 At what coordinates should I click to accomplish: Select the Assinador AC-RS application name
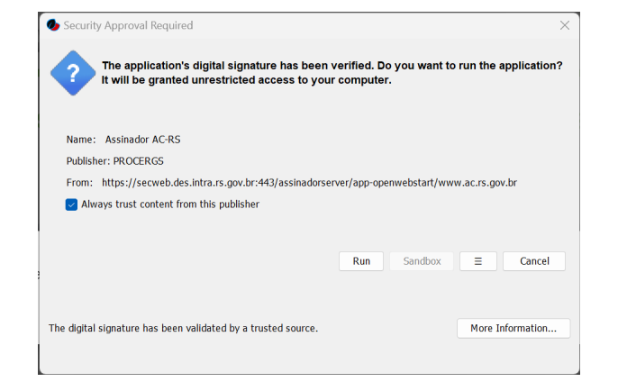point(142,139)
